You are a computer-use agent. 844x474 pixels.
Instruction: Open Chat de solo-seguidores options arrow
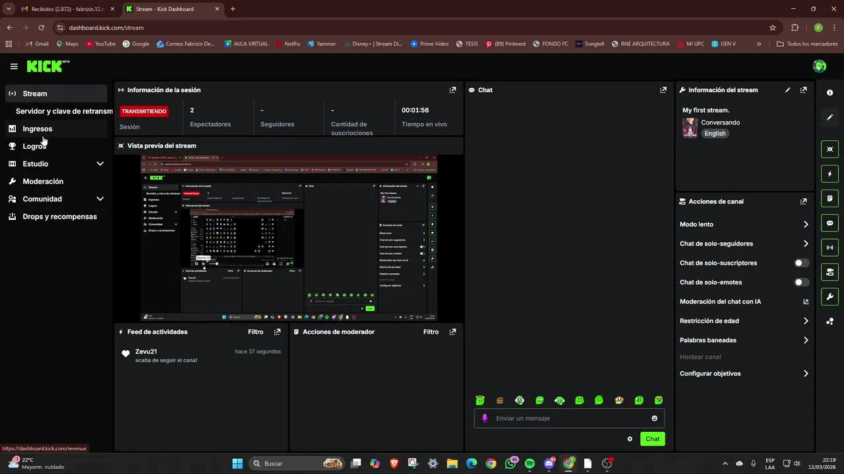[806, 244]
